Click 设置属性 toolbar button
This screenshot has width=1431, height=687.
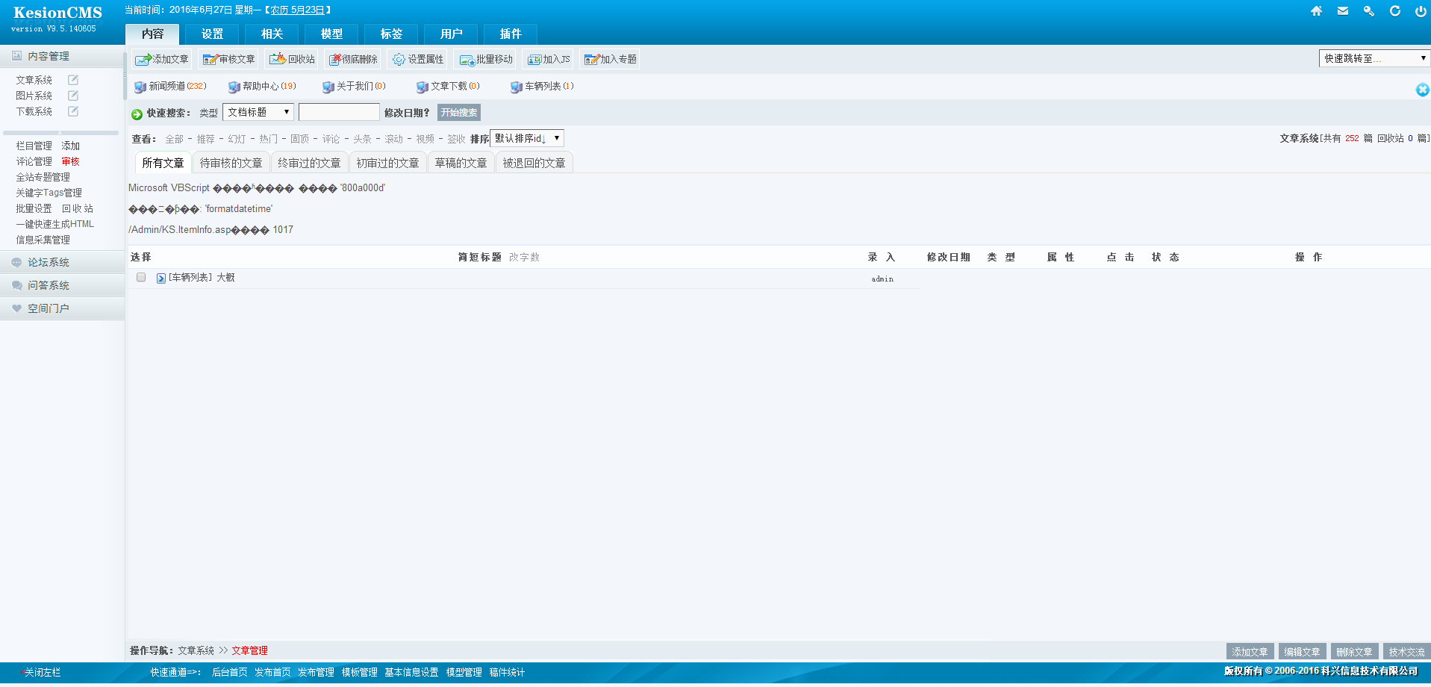pos(418,59)
